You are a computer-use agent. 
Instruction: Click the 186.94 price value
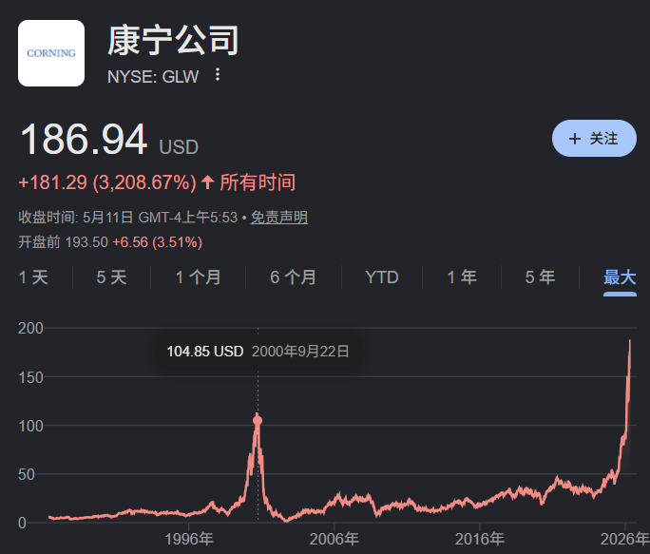coord(84,140)
